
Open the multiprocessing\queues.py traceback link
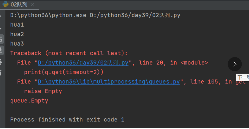click(x=109, y=82)
